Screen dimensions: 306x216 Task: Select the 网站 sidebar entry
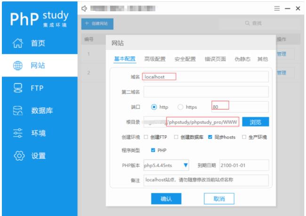tap(40, 65)
